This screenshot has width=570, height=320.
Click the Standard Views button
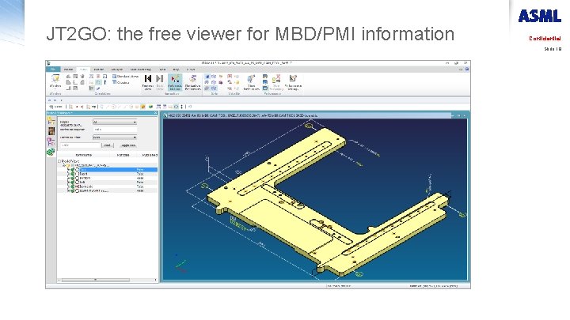pos(125,77)
